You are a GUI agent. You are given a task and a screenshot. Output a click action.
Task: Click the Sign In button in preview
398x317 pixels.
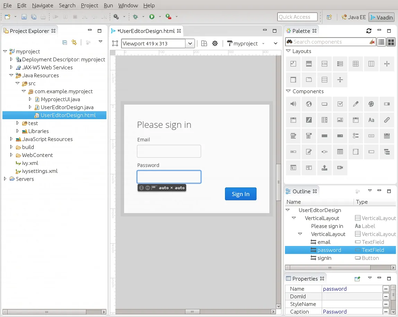pos(241,194)
